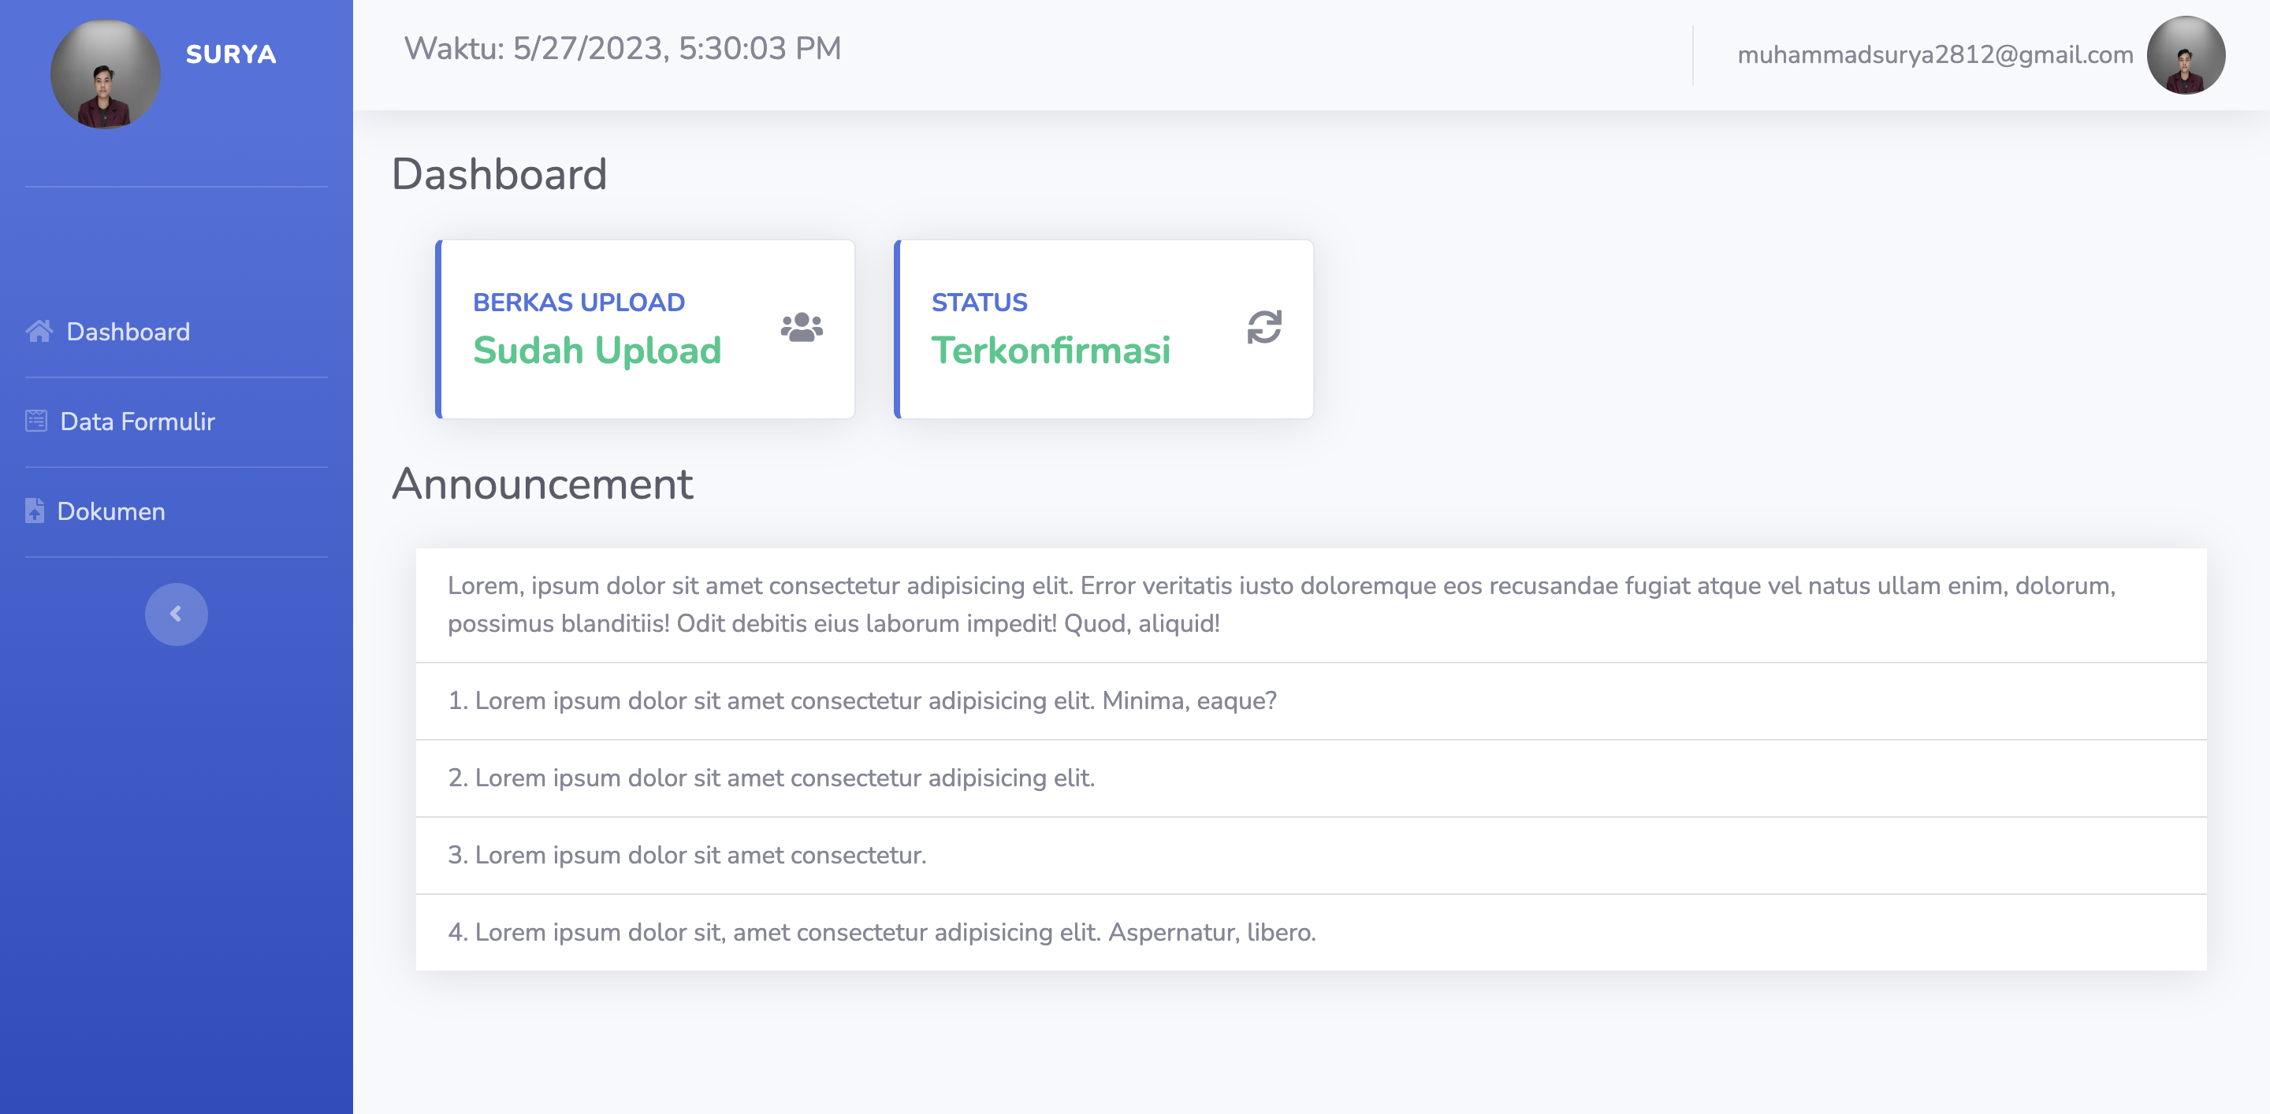This screenshot has height=1114, width=2270.
Task: Collapse the sidebar with the chevron toggle
Action: [177, 614]
